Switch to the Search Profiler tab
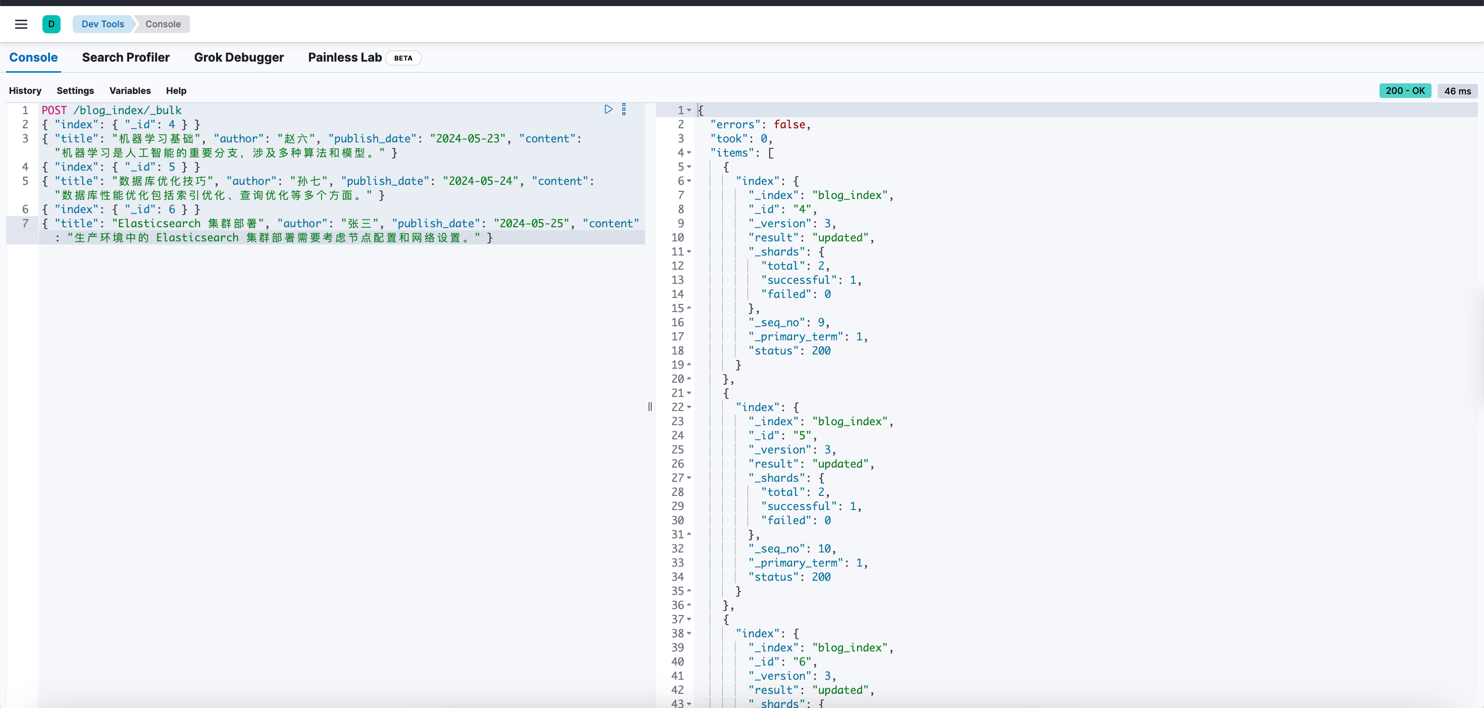 (x=126, y=58)
